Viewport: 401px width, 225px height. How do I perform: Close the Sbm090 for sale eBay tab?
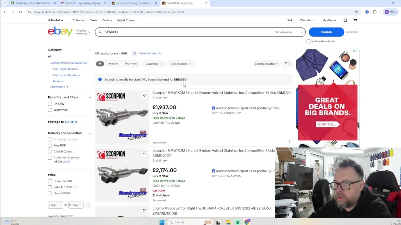click(x=206, y=3)
